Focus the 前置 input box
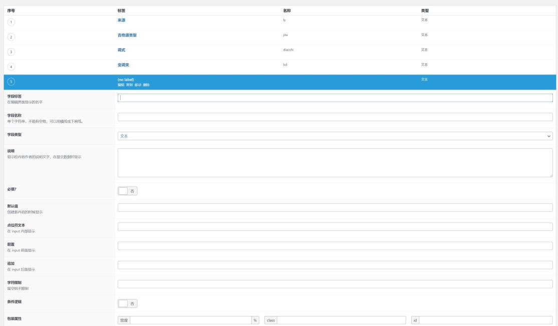This screenshot has width=558, height=326. click(335, 246)
